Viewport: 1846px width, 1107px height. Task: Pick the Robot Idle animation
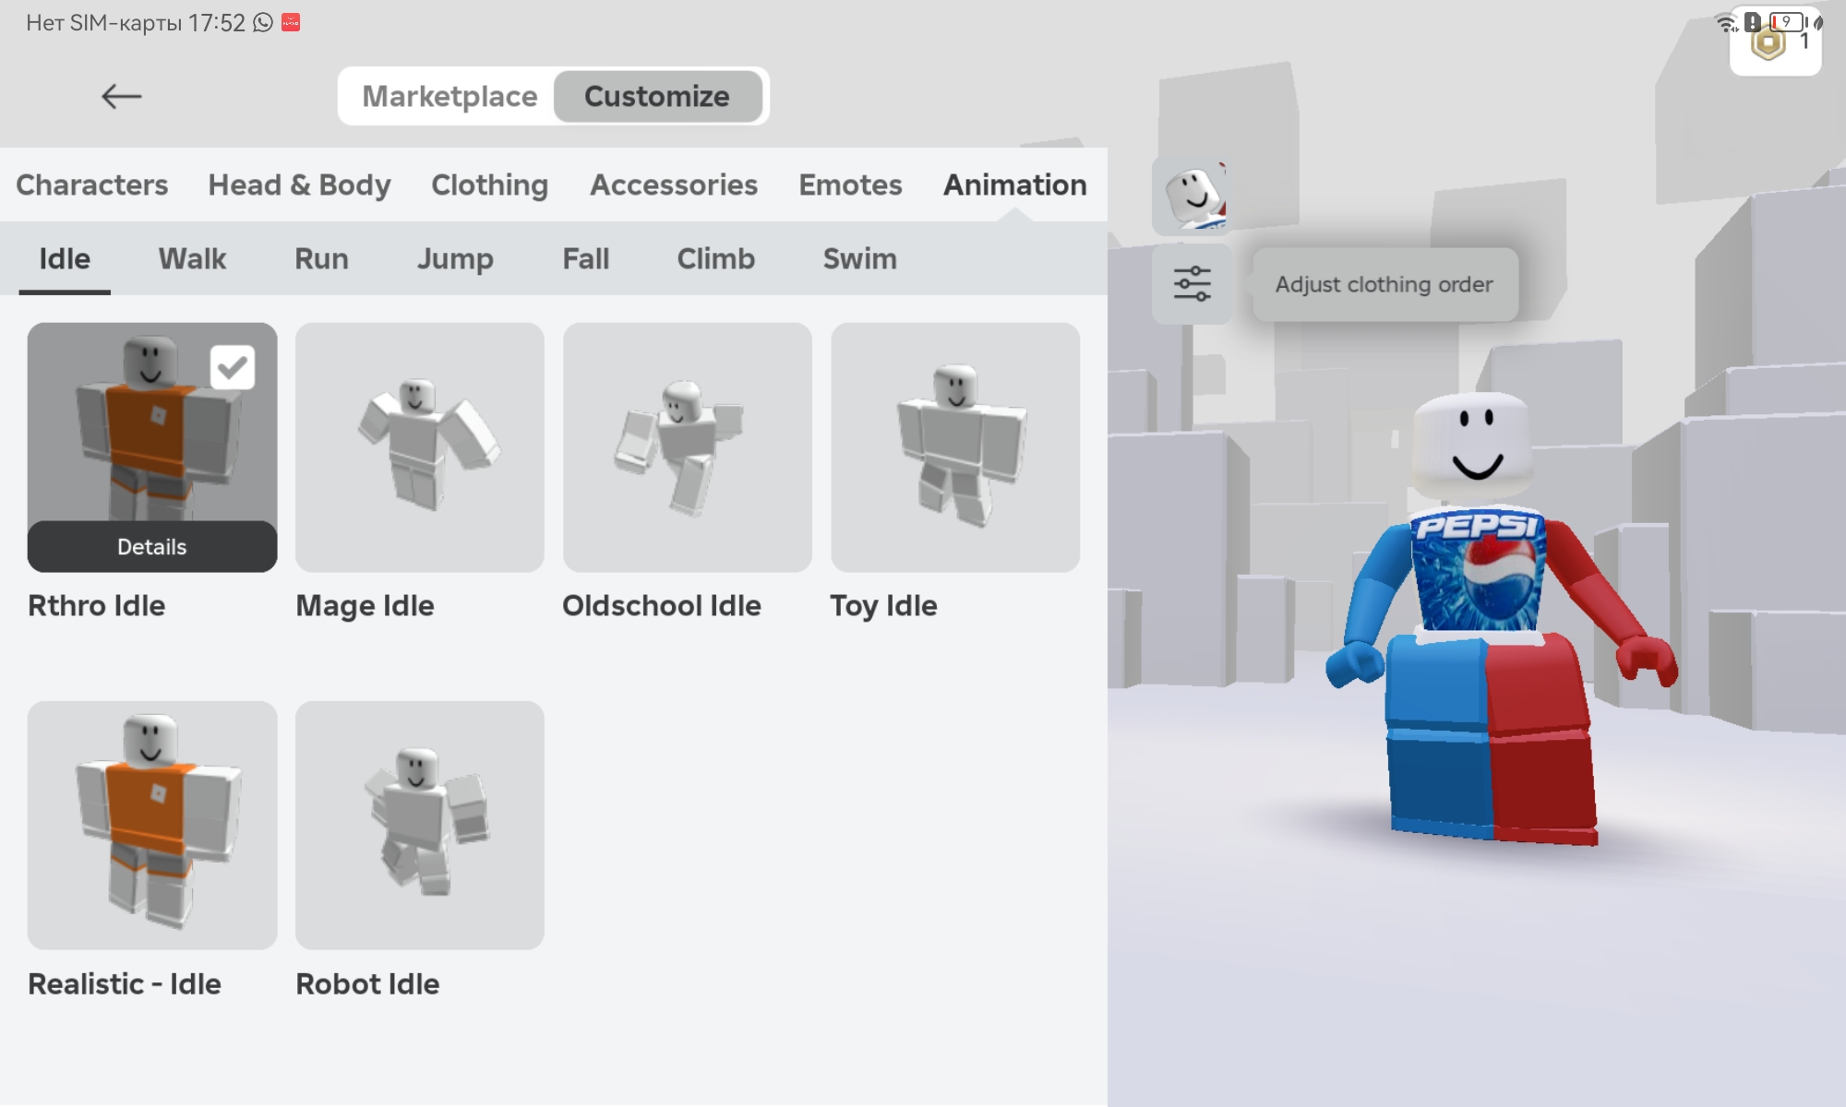pos(420,826)
